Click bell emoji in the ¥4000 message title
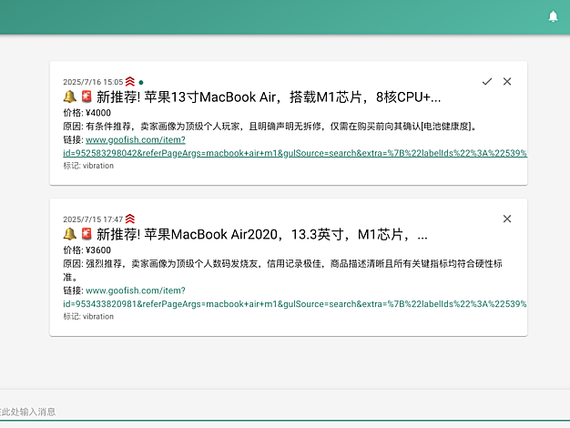This screenshot has height=428, width=570. [70, 97]
